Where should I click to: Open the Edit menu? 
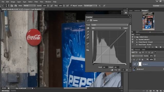7,2
